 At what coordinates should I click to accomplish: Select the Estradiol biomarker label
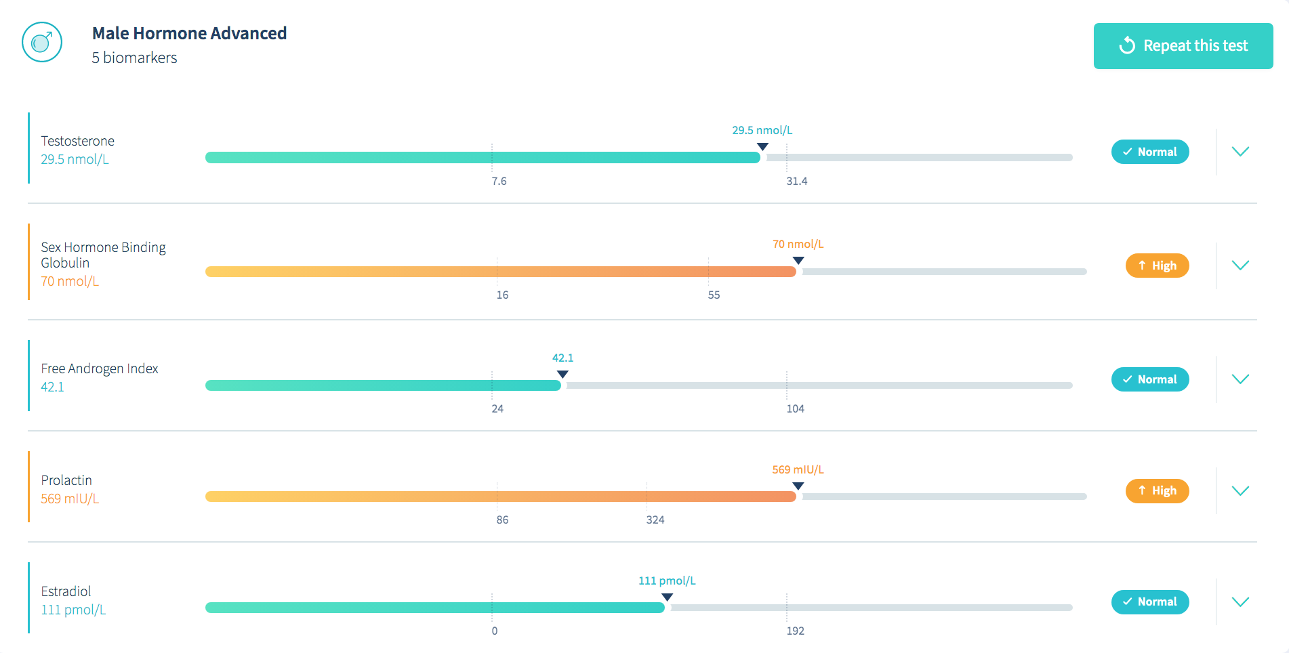pyautogui.click(x=66, y=591)
